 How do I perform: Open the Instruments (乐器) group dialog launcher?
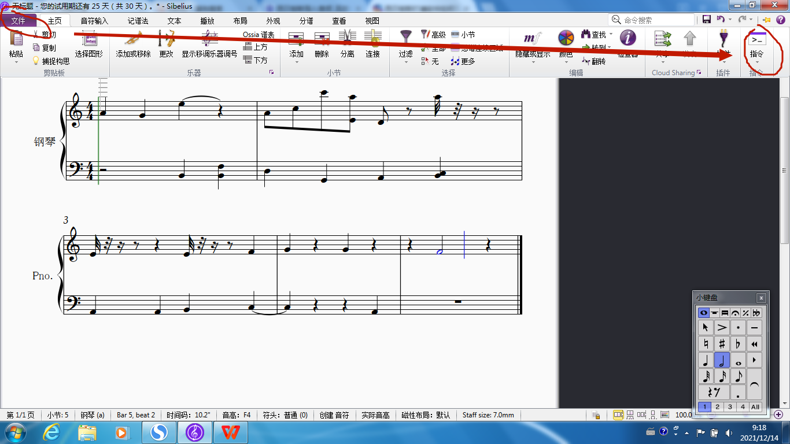pyautogui.click(x=271, y=73)
